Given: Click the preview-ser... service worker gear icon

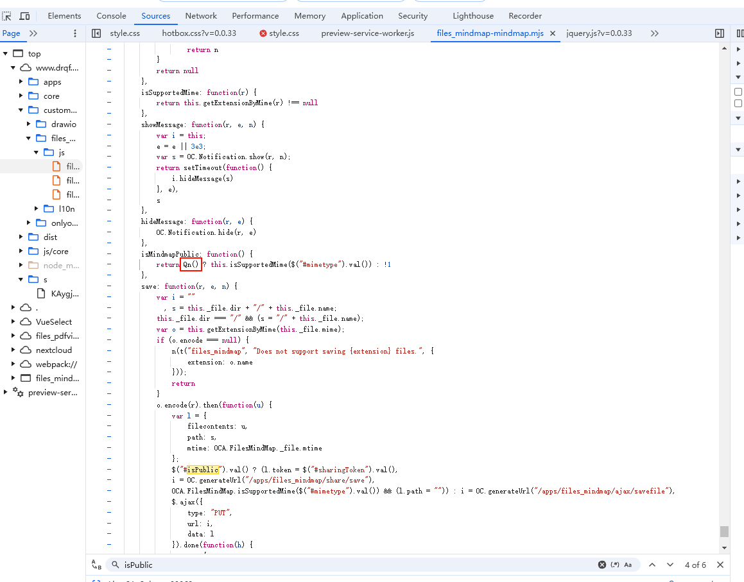Looking at the screenshot, I should click(x=18, y=392).
